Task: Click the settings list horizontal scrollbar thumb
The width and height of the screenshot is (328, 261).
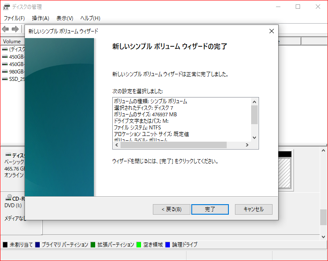Action: [x=174, y=145]
